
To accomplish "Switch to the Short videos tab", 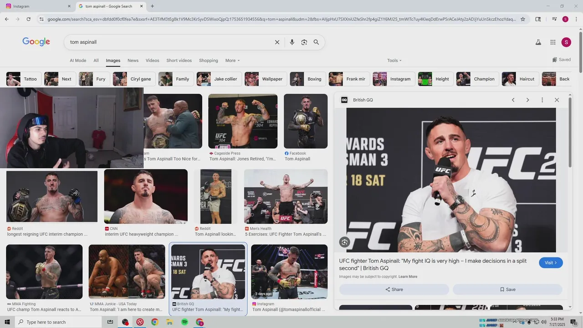I will [179, 61].
